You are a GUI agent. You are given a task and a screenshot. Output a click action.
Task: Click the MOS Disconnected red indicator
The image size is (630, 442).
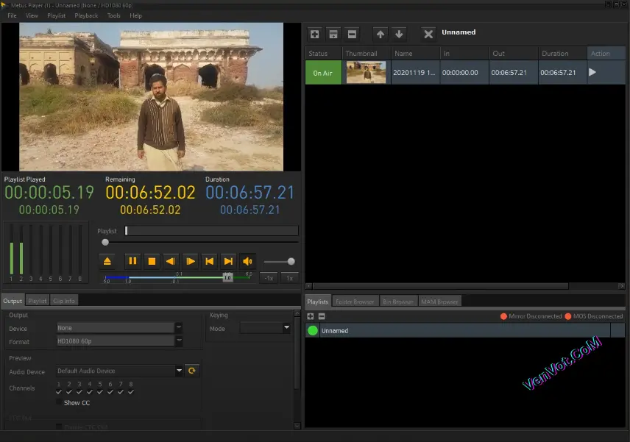point(568,316)
